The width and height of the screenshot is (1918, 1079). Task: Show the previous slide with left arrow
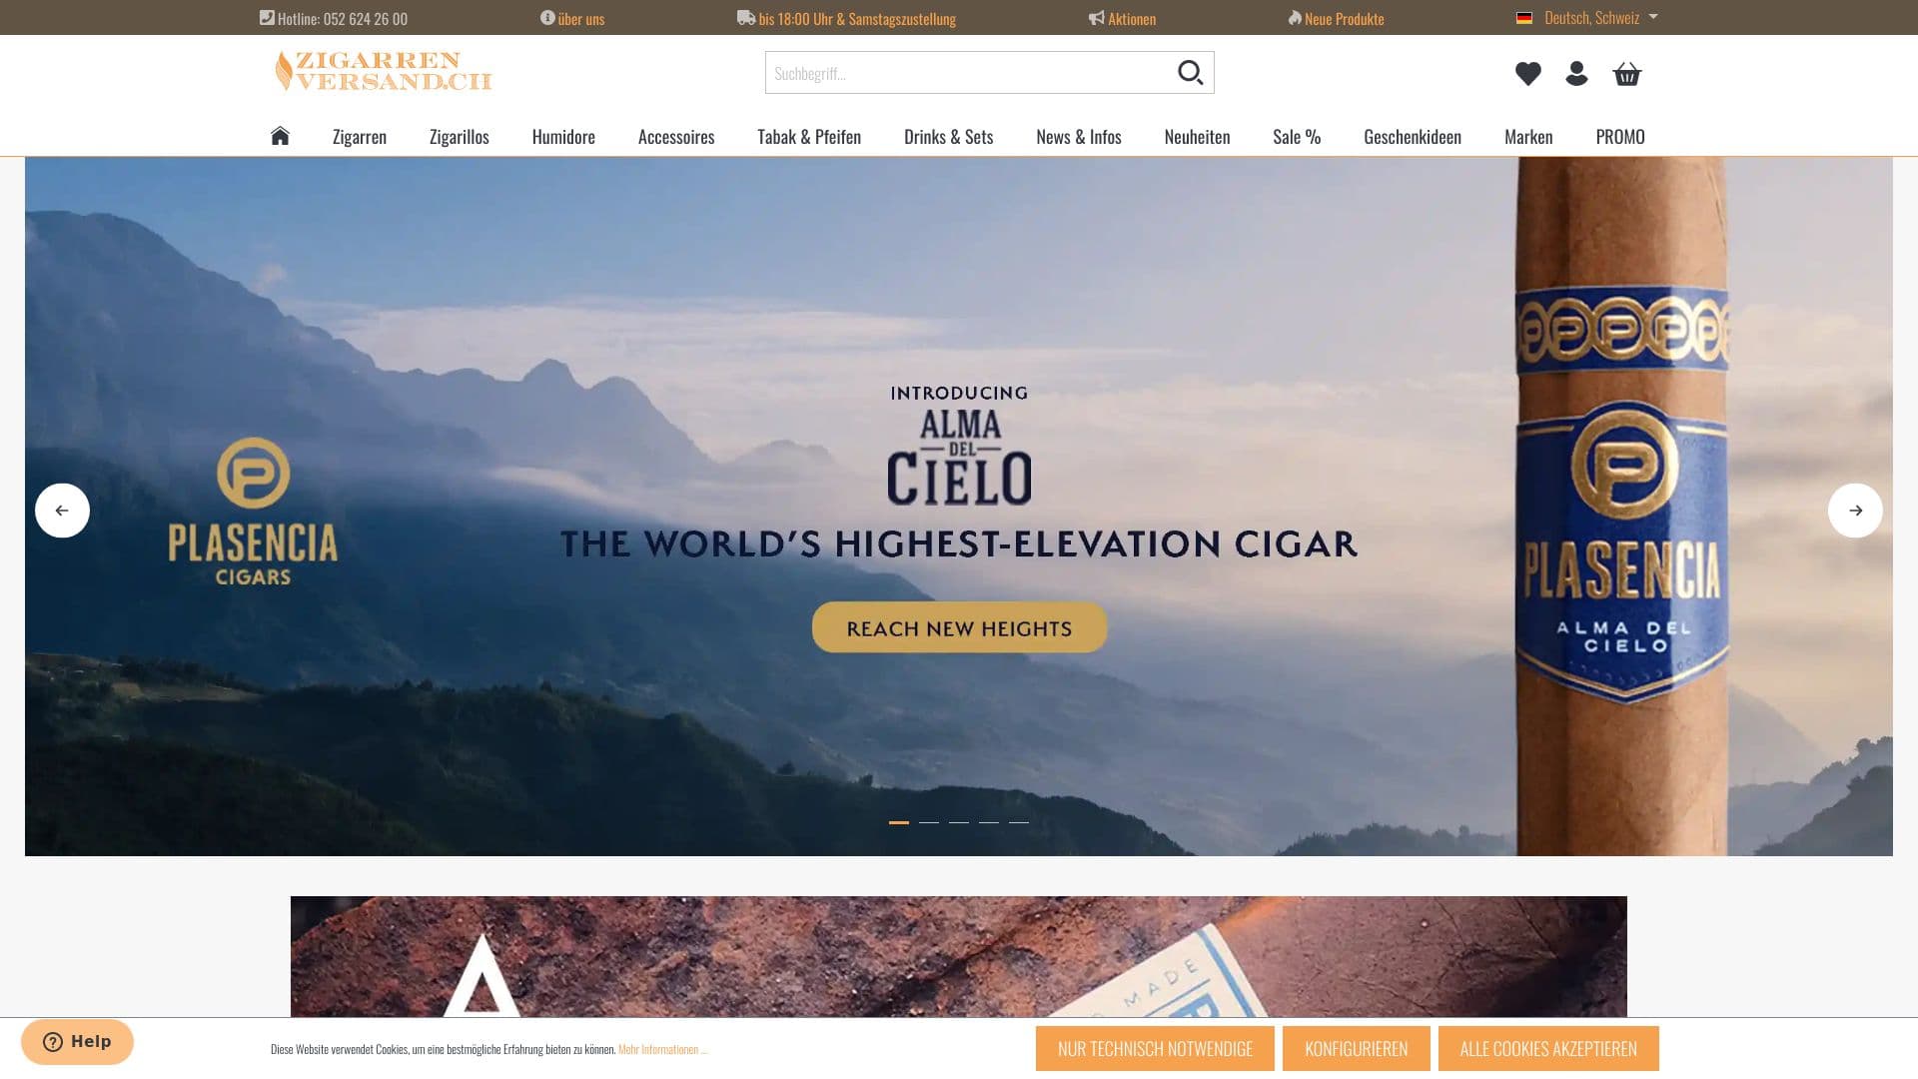tap(62, 511)
